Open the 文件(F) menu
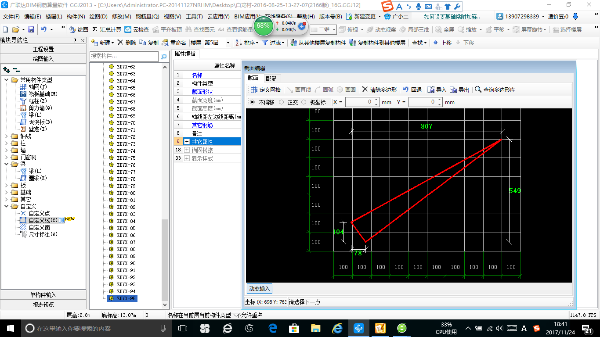The height and width of the screenshot is (337, 600). pos(11,17)
